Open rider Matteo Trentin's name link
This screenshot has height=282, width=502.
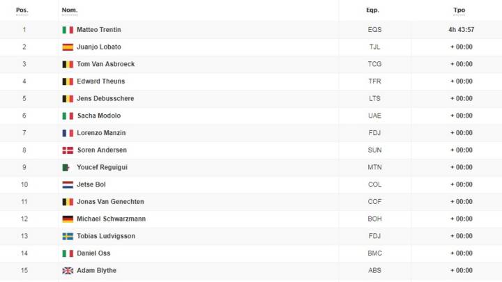[x=99, y=30]
